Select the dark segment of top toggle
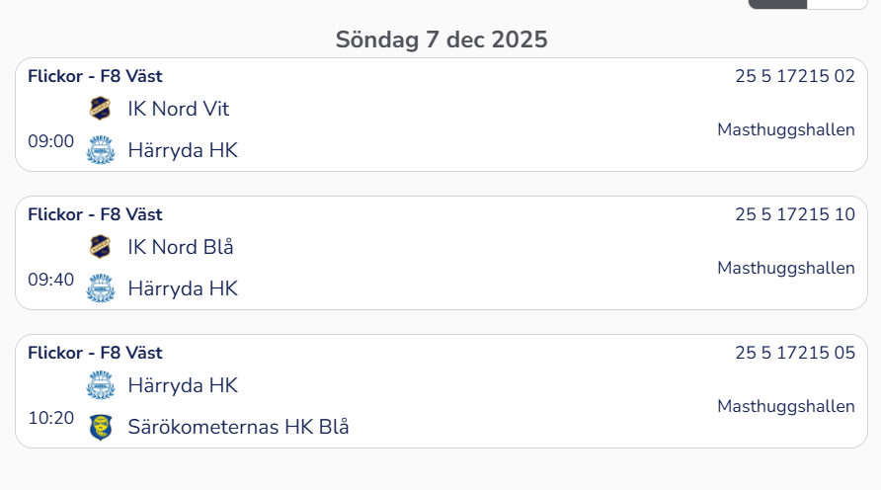 click(777, 4)
